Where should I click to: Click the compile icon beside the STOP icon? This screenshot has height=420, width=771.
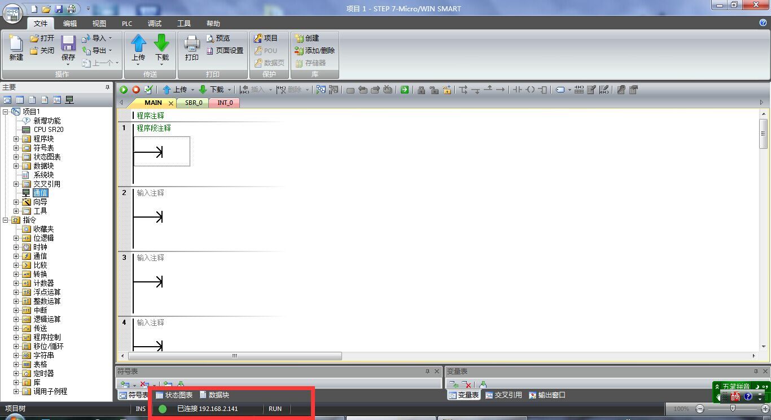[x=148, y=90]
